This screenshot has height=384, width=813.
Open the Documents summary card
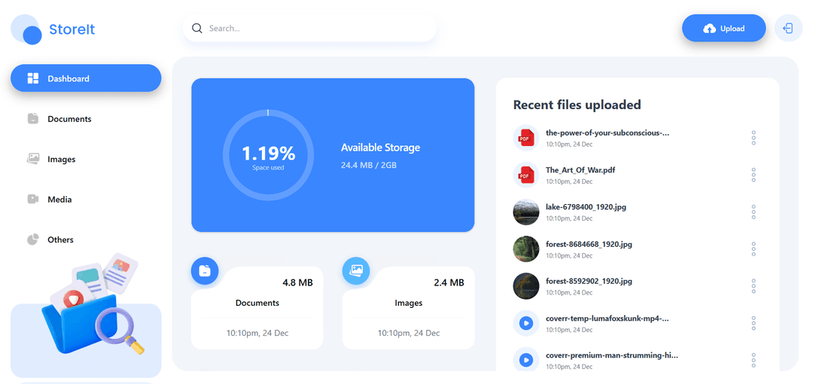click(257, 307)
